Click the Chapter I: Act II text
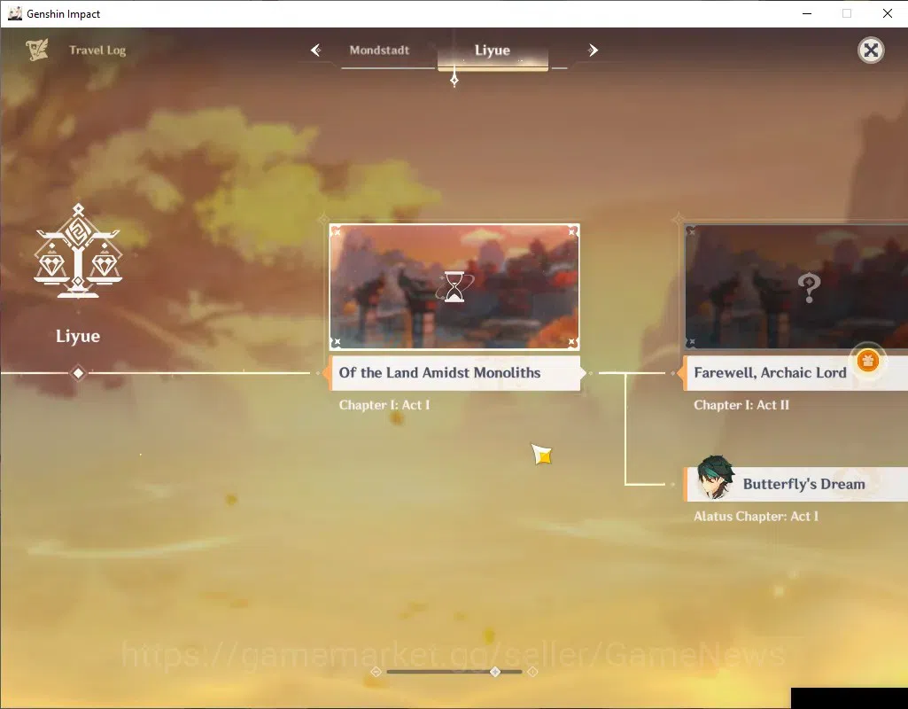 click(741, 405)
